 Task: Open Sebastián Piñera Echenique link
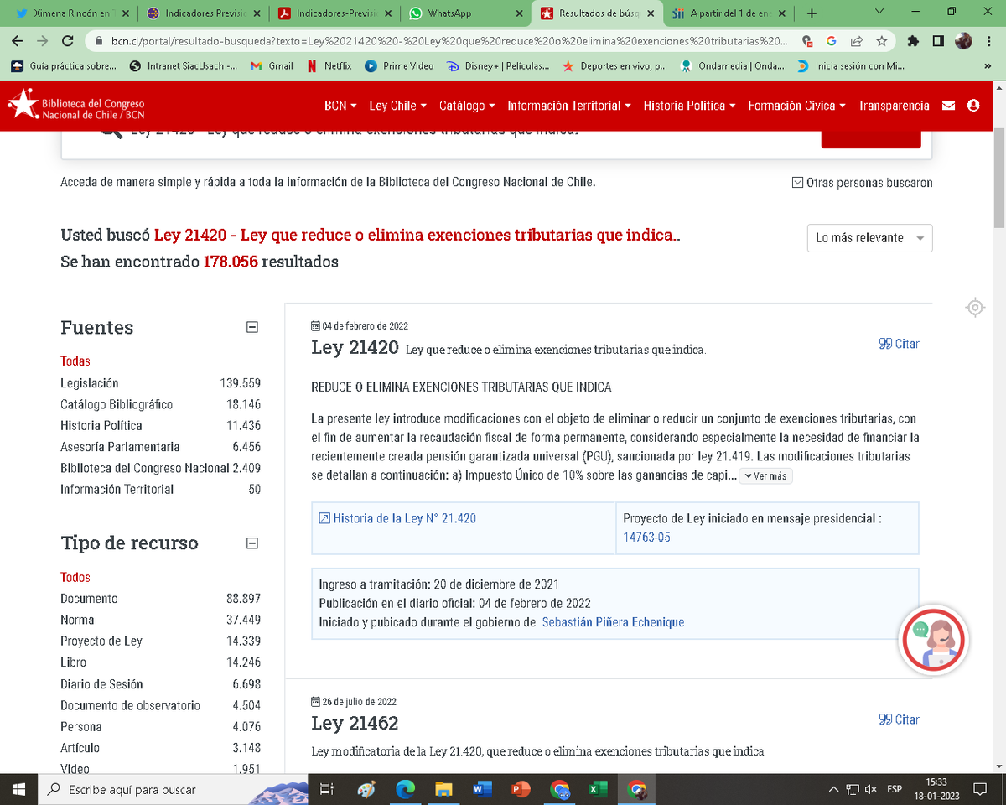pyautogui.click(x=613, y=622)
